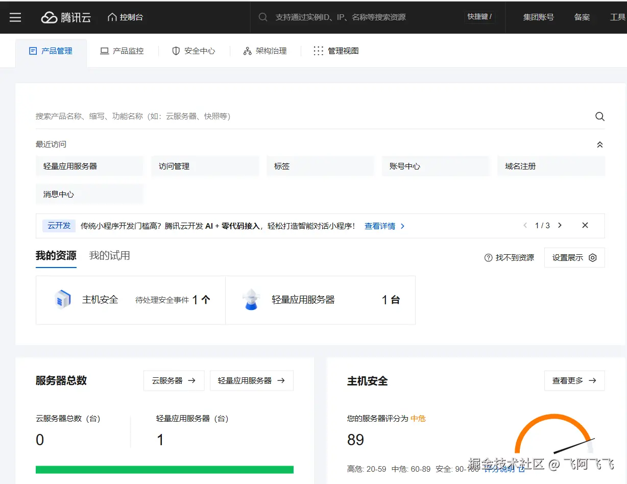Click the green server count bar
The width and height of the screenshot is (627, 484).
tap(164, 470)
